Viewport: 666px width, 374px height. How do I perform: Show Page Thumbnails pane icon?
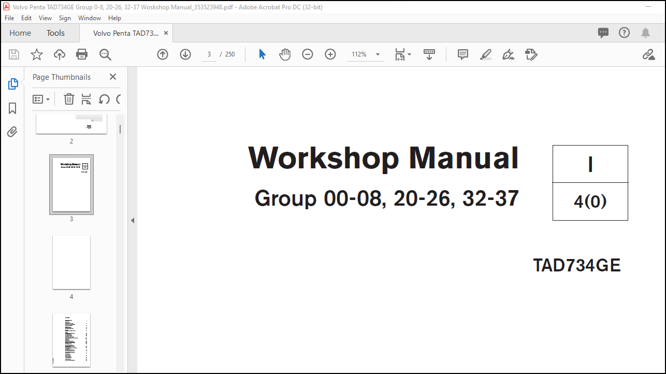[x=13, y=84]
